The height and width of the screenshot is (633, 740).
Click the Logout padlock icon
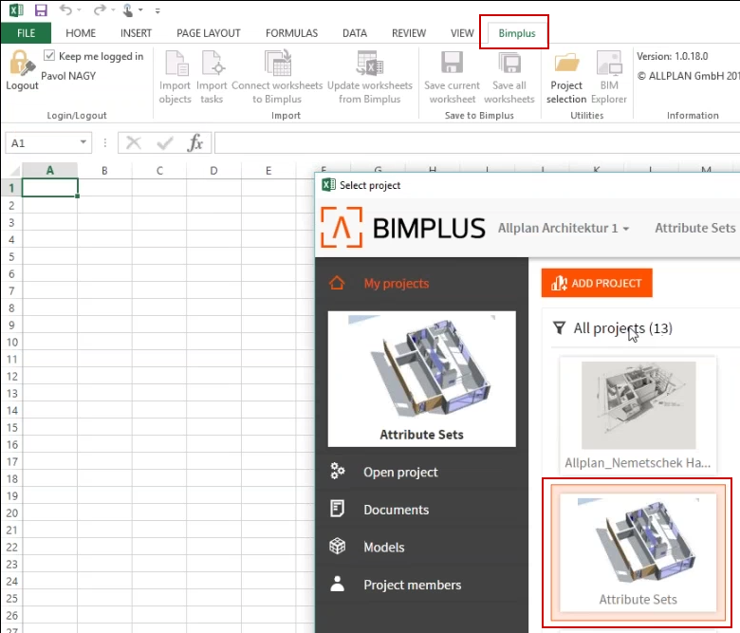pos(22,64)
